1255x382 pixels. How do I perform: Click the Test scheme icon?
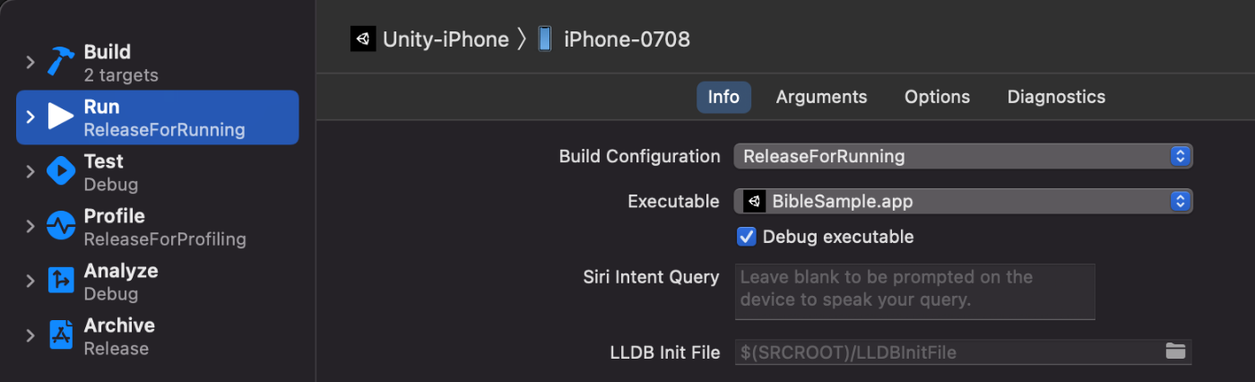pyautogui.click(x=61, y=171)
